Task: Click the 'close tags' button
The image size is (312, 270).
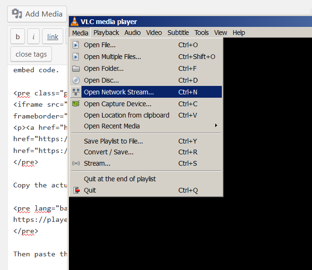Action: coord(31,54)
